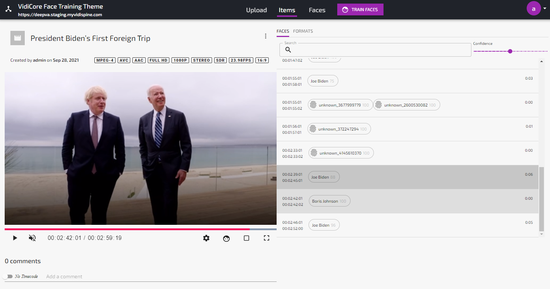Unmute the video audio
This screenshot has height=289, width=550.
point(32,238)
